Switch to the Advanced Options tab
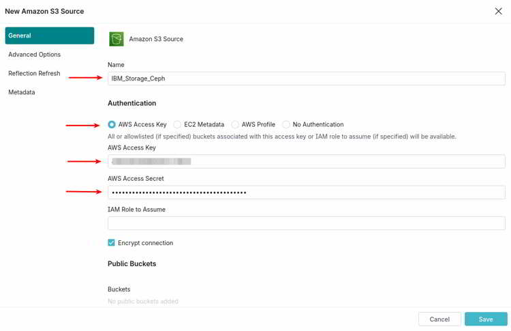The image size is (511, 331). [35, 55]
